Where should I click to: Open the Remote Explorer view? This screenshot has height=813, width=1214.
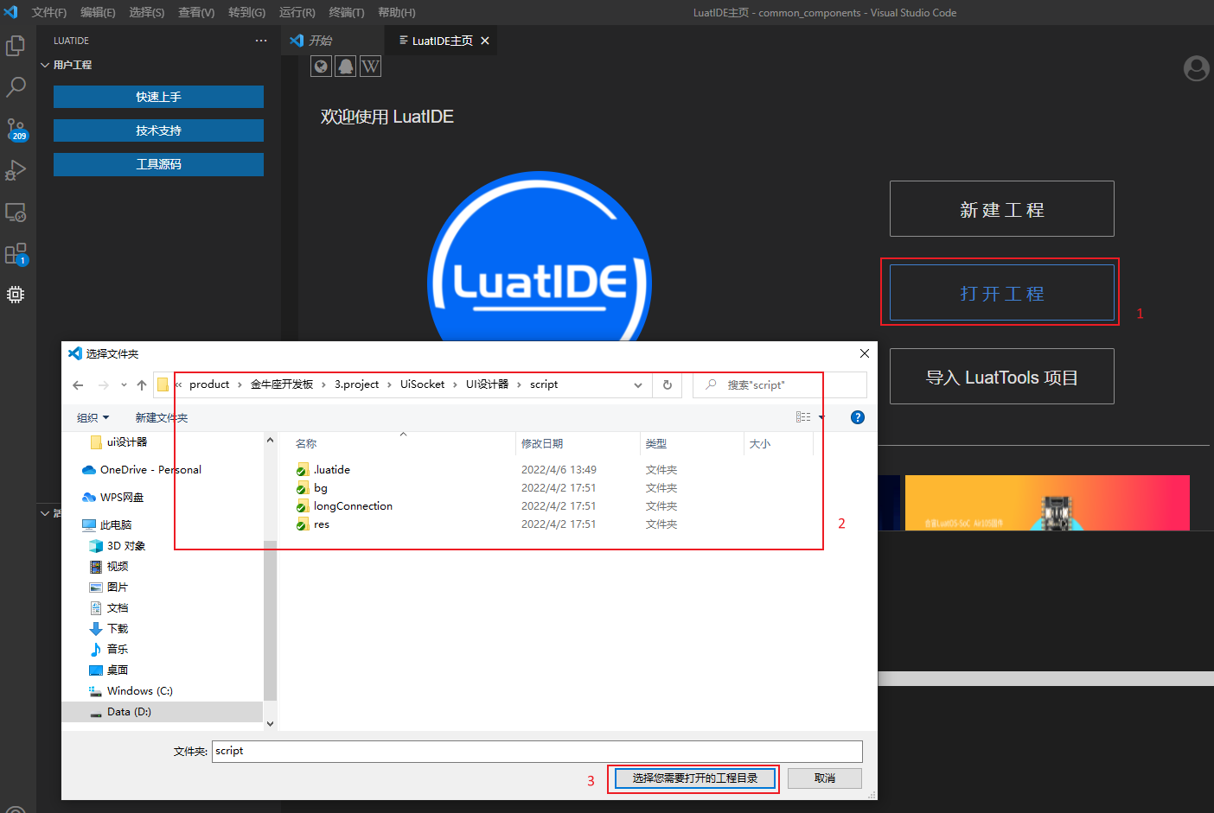click(16, 212)
